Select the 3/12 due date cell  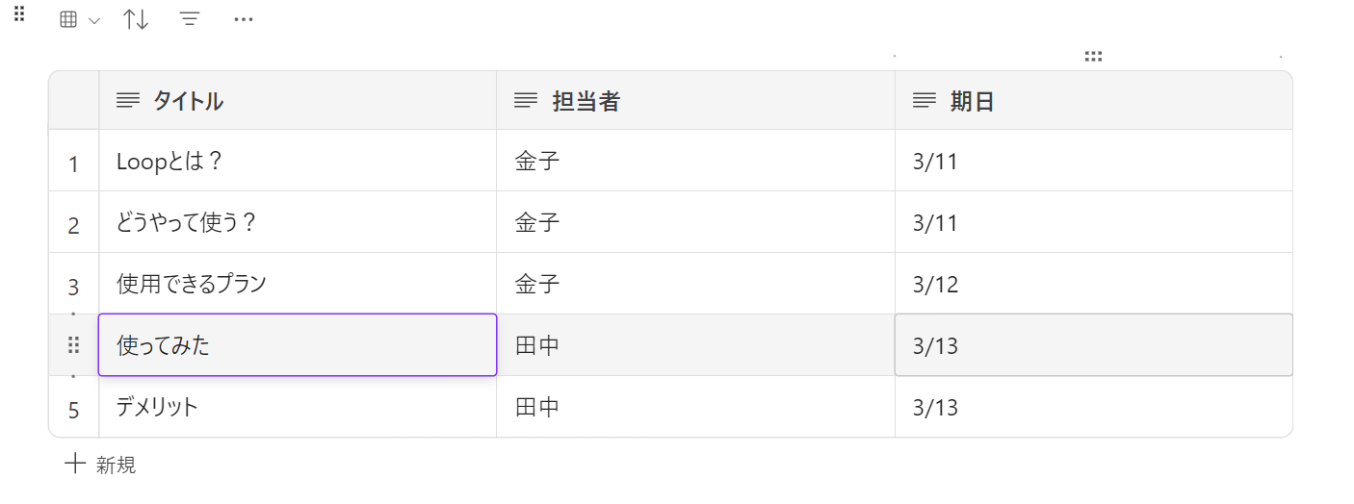[x=1093, y=284]
